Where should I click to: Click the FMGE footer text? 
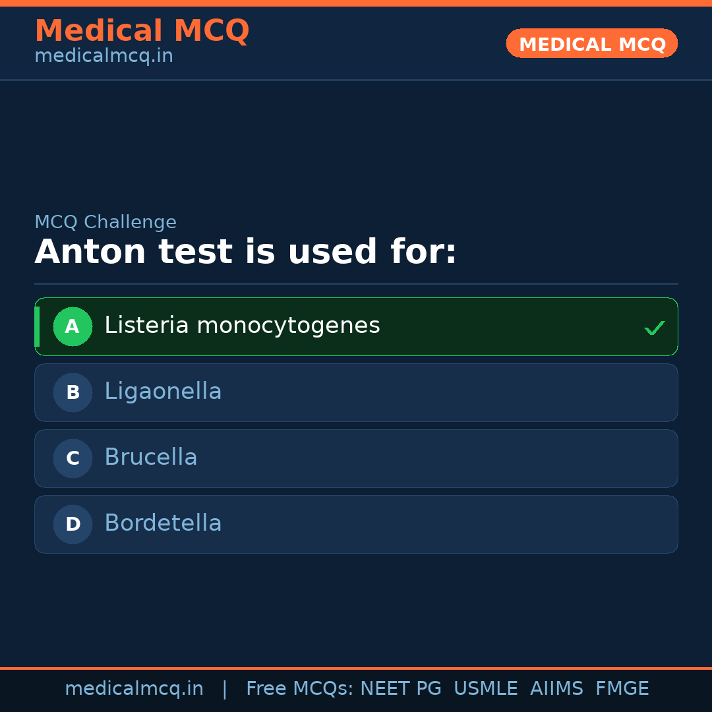coord(622,689)
